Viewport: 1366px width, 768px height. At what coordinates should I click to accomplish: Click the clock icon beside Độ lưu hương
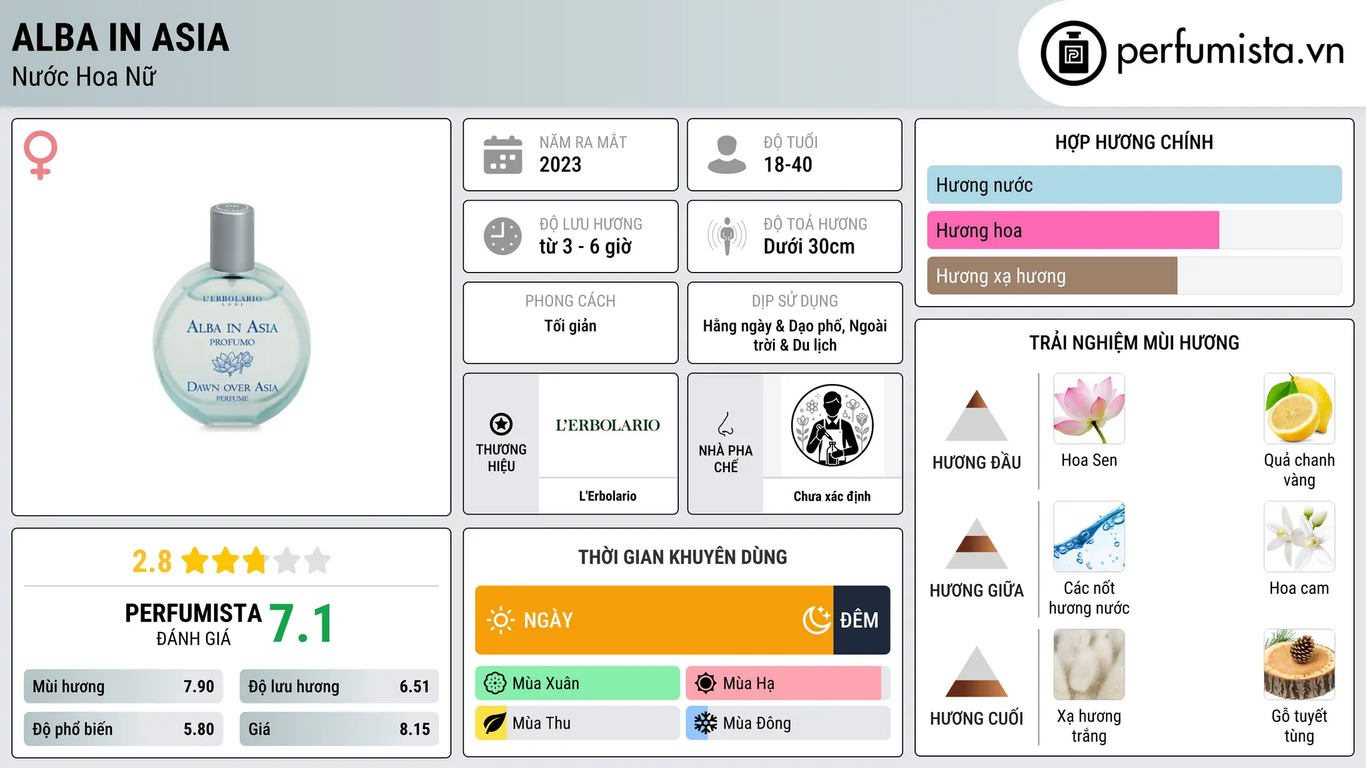[503, 236]
